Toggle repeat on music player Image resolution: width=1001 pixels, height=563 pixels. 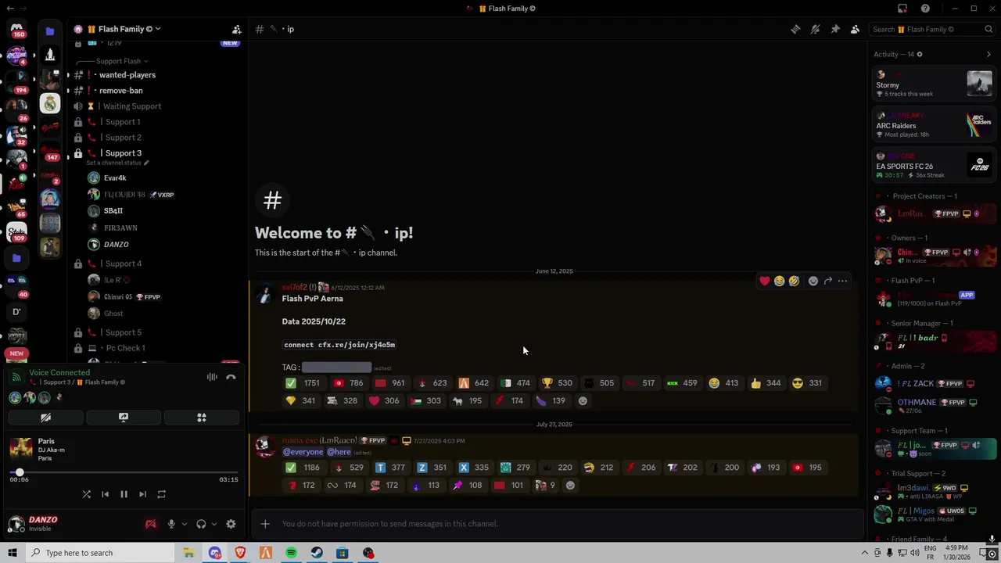click(161, 494)
